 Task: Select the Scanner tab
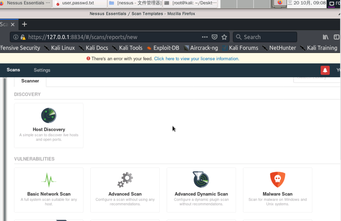coord(30,81)
